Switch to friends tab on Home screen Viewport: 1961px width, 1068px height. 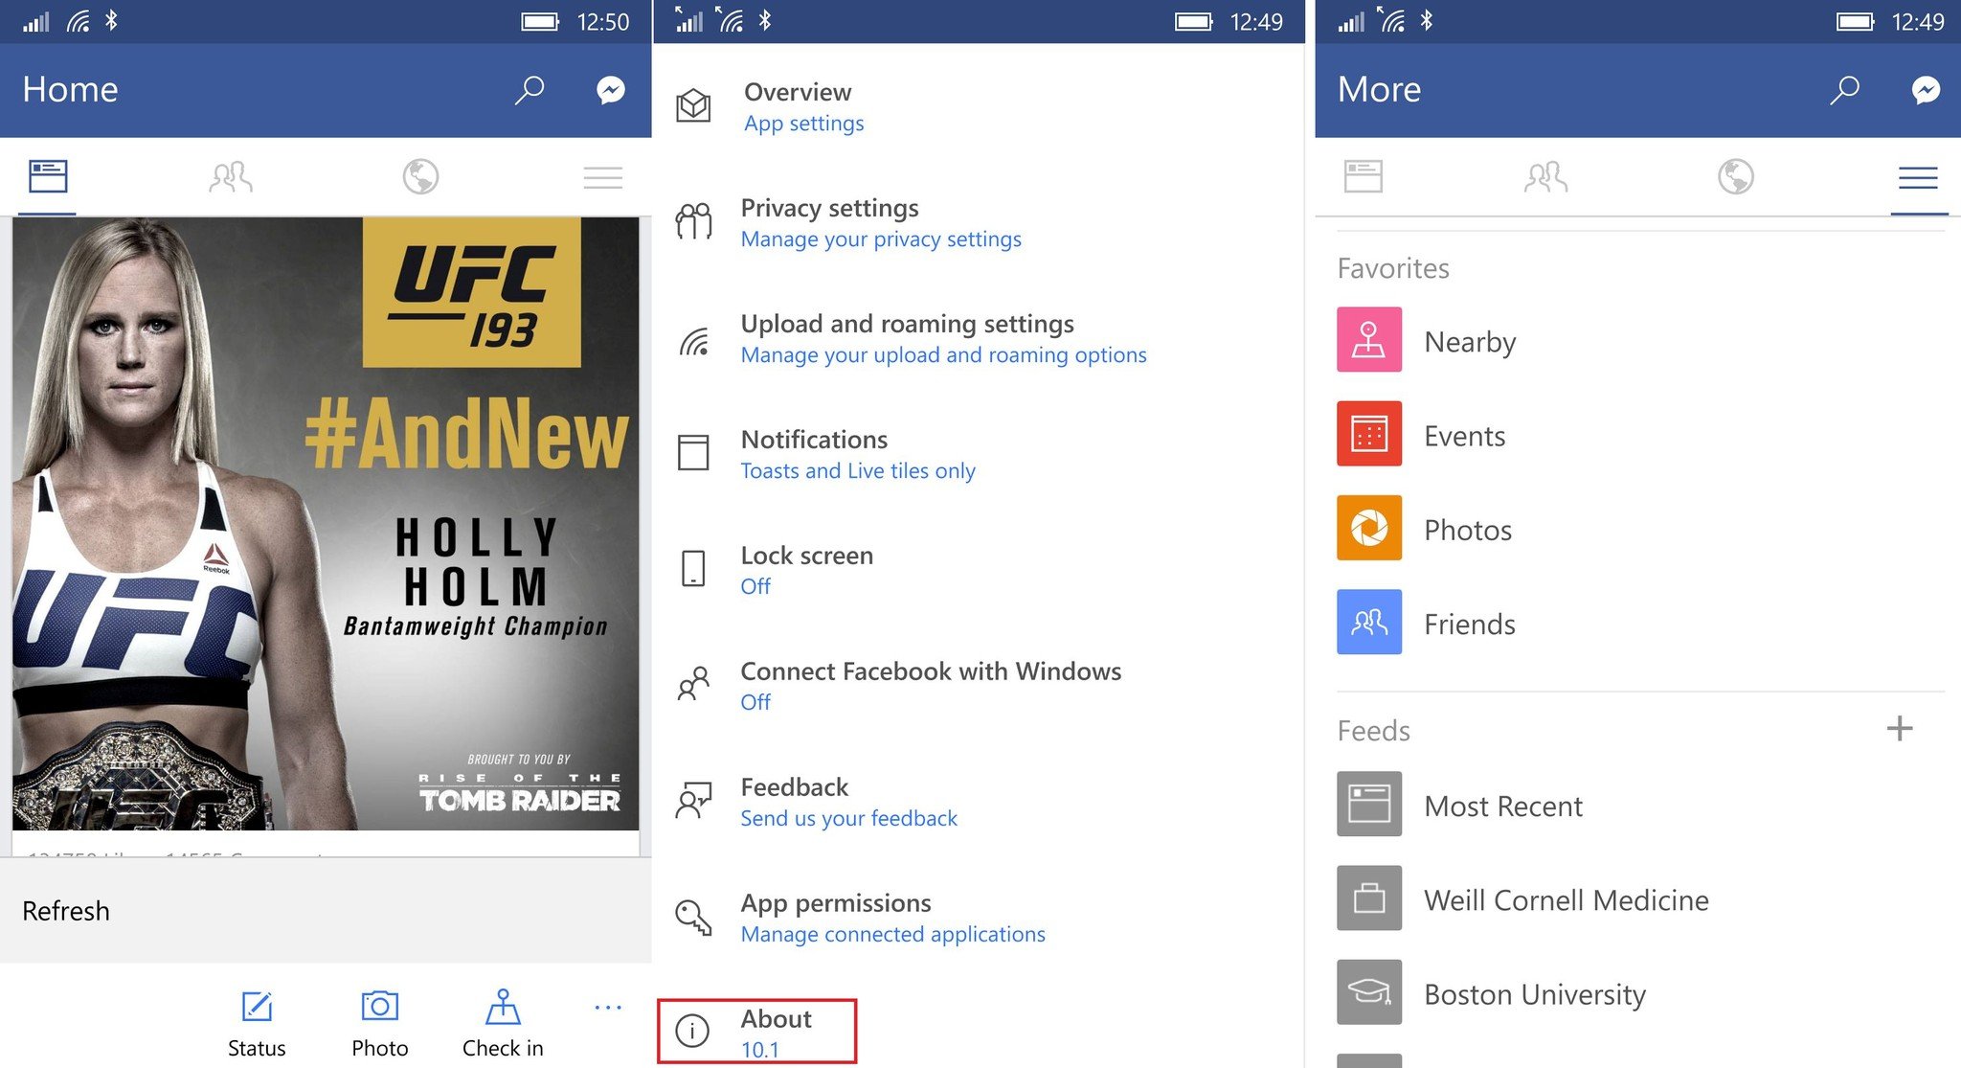(x=231, y=177)
